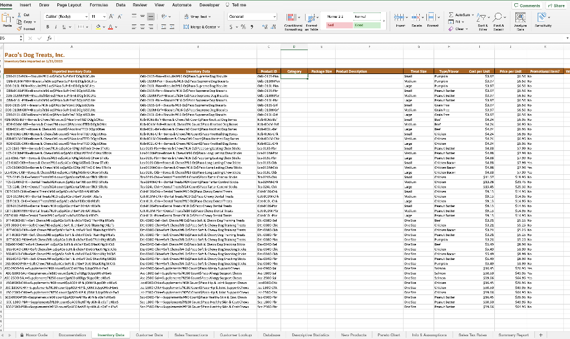Image resolution: width=570 pixels, height=339 pixels.
Task: Open the font size dropdown
Action: [x=104, y=17]
